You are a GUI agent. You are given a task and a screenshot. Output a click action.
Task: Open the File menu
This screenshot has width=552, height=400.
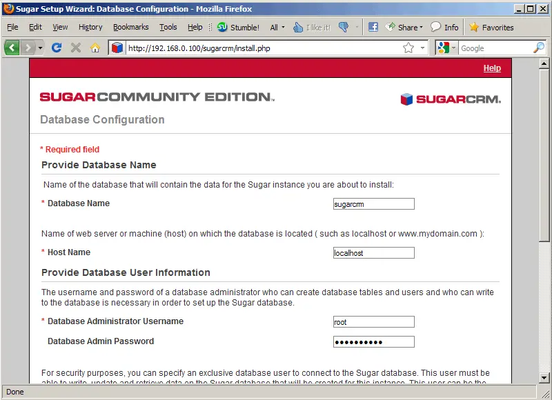click(x=12, y=27)
